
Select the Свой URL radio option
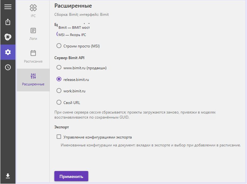(59, 102)
